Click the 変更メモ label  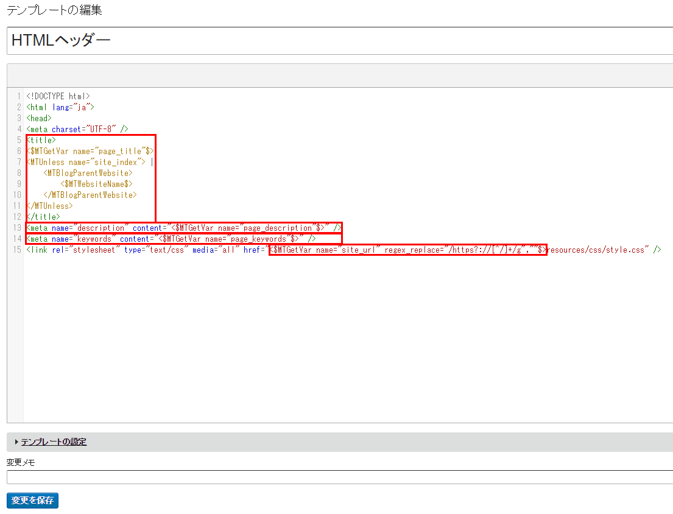coord(21,462)
